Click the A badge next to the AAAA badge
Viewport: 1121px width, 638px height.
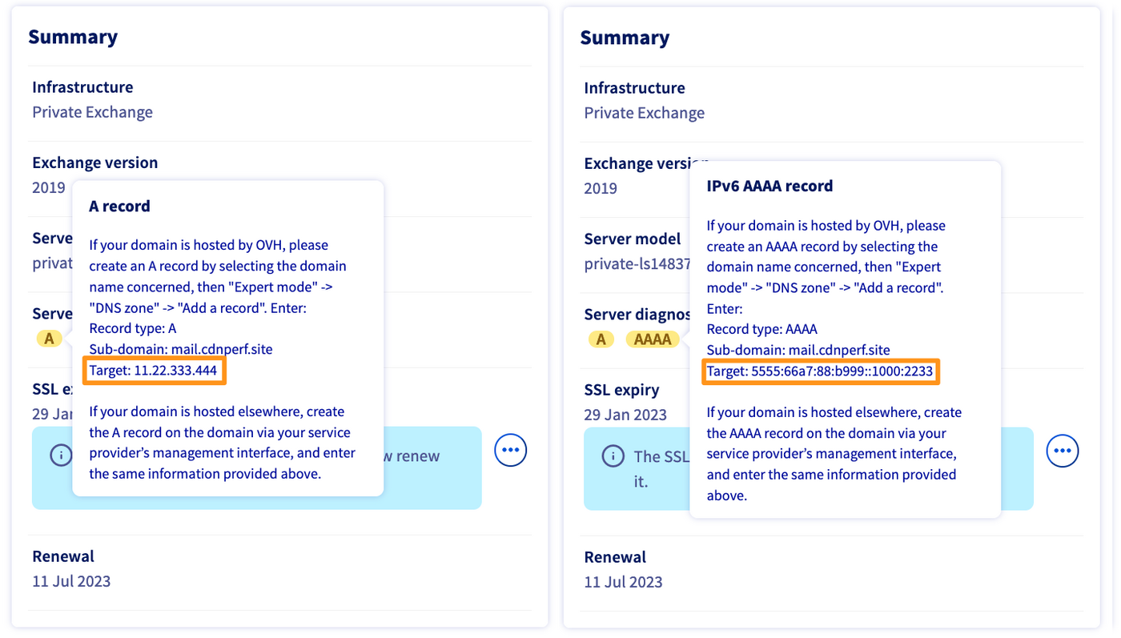point(601,339)
